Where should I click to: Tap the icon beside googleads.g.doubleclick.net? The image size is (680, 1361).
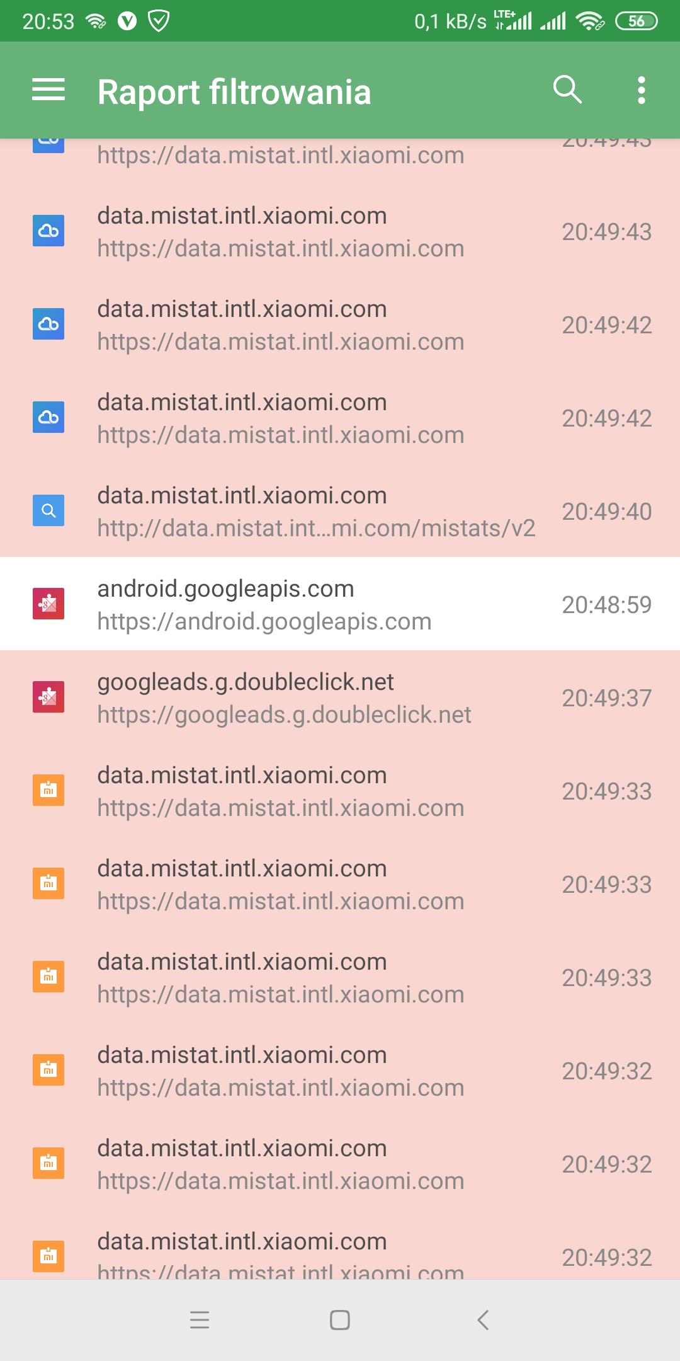click(48, 697)
